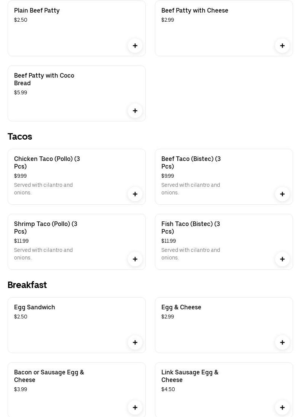Open Beef Patty with Coco Bread title
The width and height of the screenshot is (306, 417).
44,79
